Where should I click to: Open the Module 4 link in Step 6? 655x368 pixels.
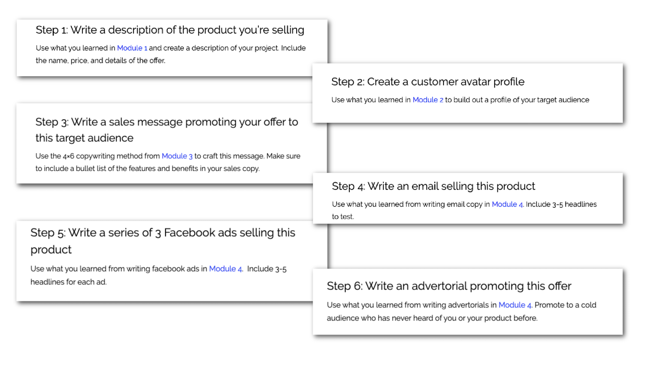point(515,305)
